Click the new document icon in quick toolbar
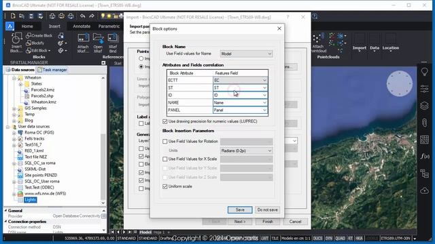Image resolution: width=435 pixels, height=244 pixels. [13, 16]
